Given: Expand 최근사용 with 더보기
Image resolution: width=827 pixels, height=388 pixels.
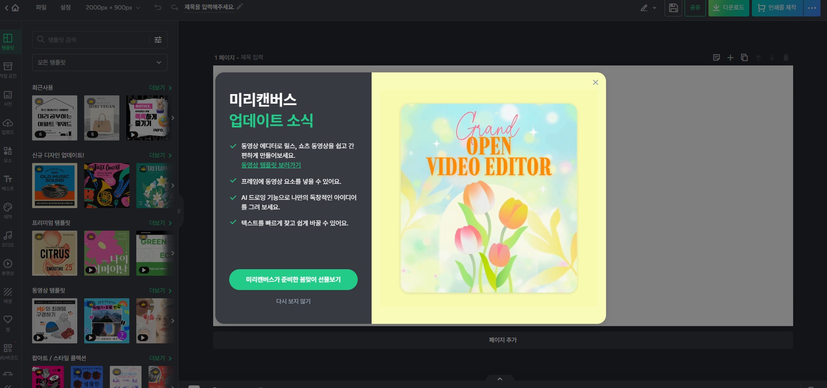Looking at the screenshot, I should [160, 88].
